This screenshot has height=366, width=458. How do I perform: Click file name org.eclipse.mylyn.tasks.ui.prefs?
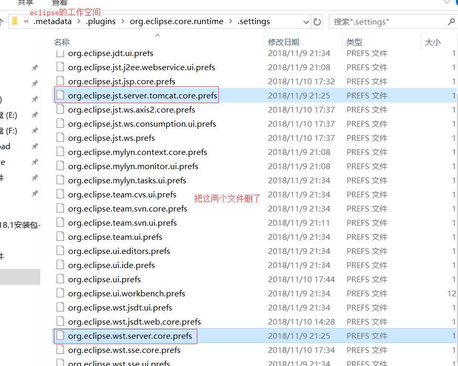[127, 180]
